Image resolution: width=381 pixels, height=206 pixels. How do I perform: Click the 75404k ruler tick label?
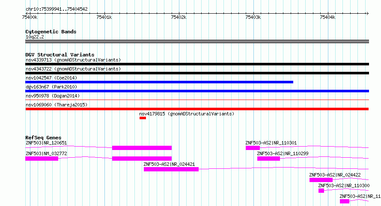point(327,17)
